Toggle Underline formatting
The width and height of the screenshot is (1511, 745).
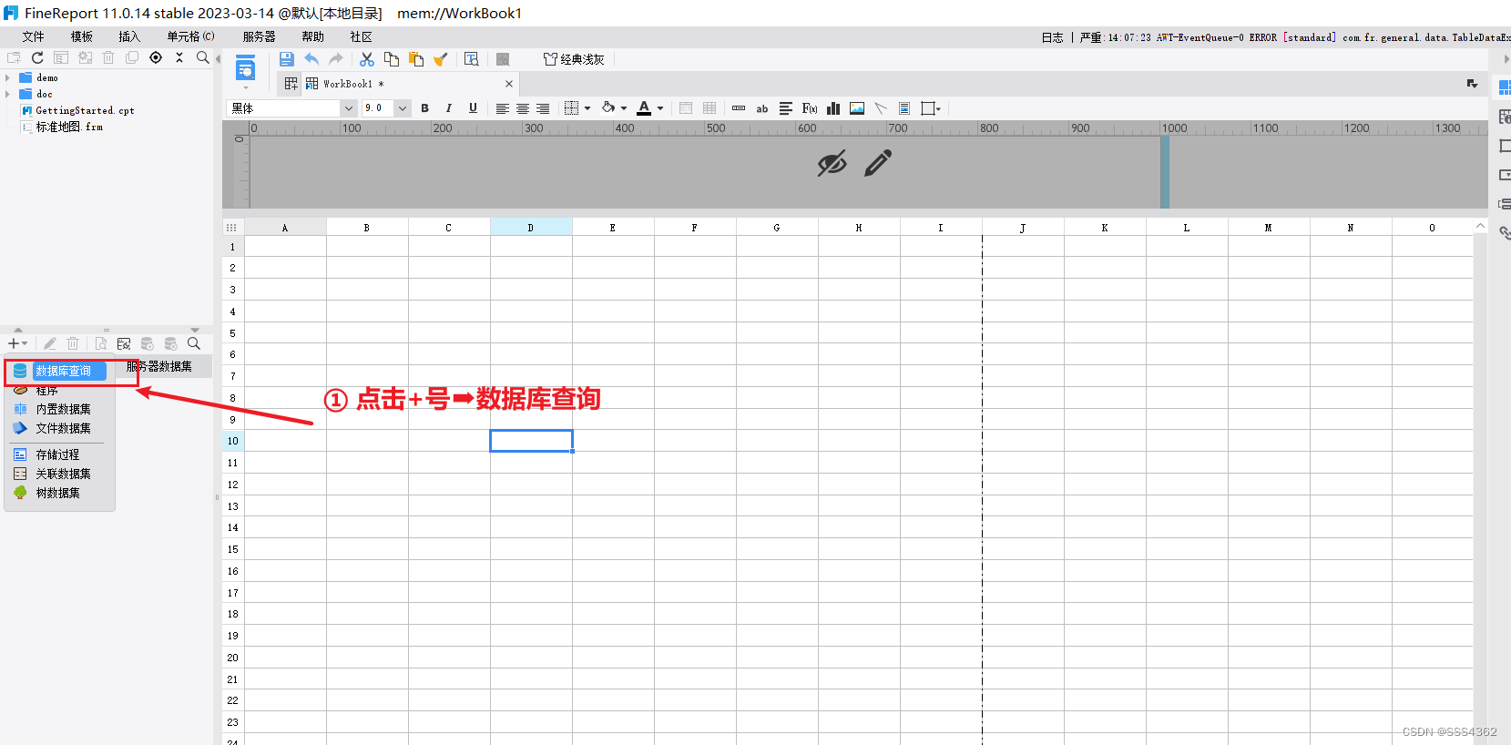point(473,108)
